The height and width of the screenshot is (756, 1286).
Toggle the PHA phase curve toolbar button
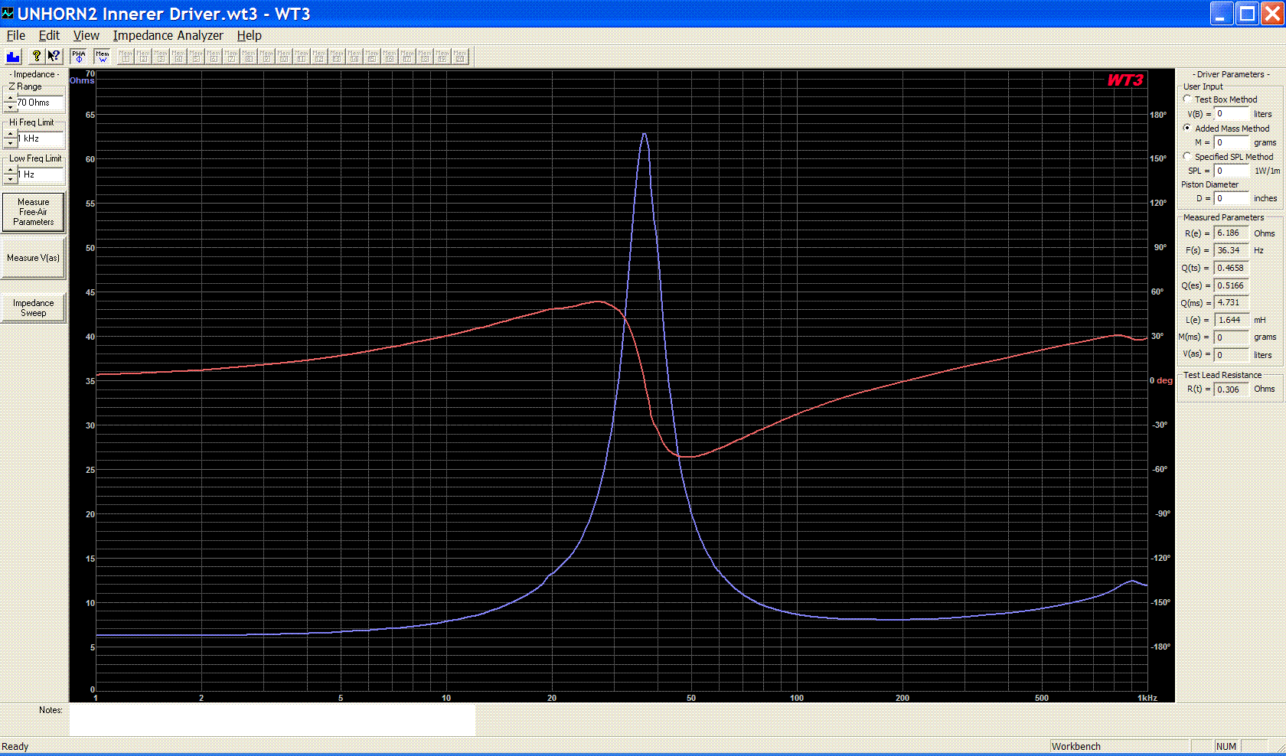79,56
